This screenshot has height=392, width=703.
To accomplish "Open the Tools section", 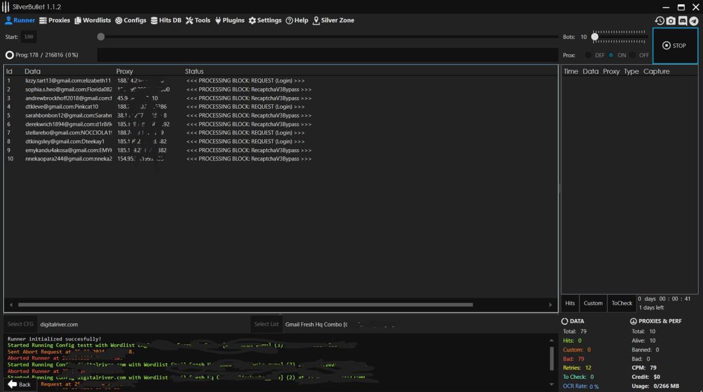I will point(198,20).
